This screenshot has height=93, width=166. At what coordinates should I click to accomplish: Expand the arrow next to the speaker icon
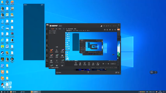coord(99,64)
